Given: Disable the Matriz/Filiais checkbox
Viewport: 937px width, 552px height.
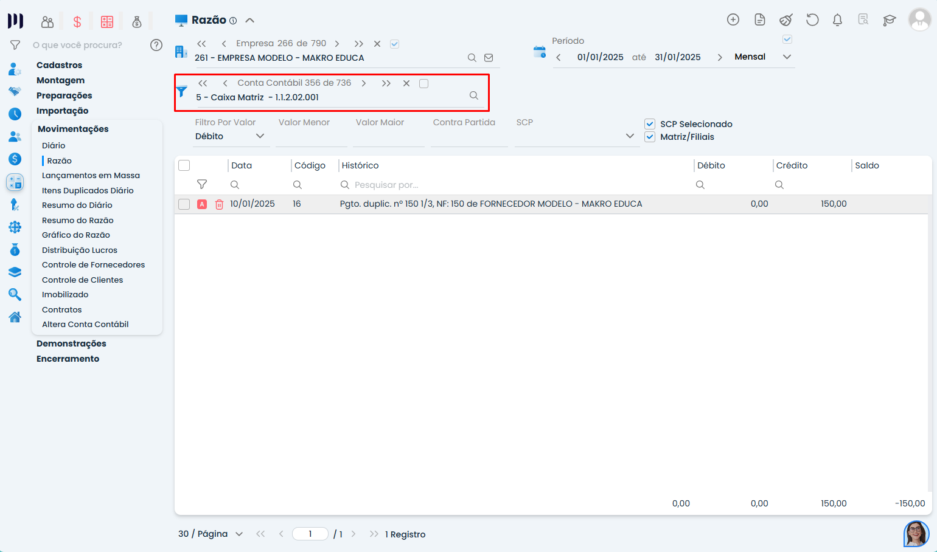Looking at the screenshot, I should point(650,136).
